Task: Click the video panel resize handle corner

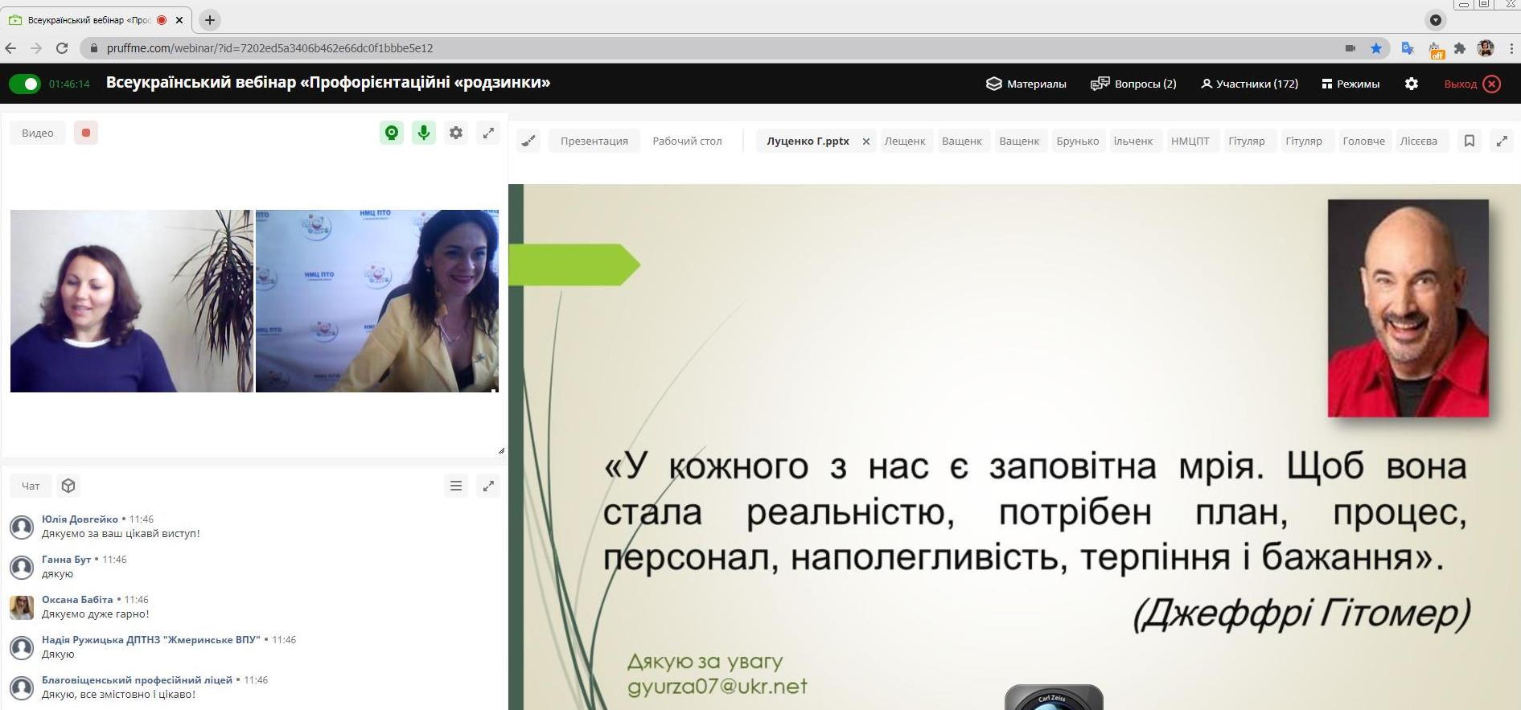Action: coord(501,450)
